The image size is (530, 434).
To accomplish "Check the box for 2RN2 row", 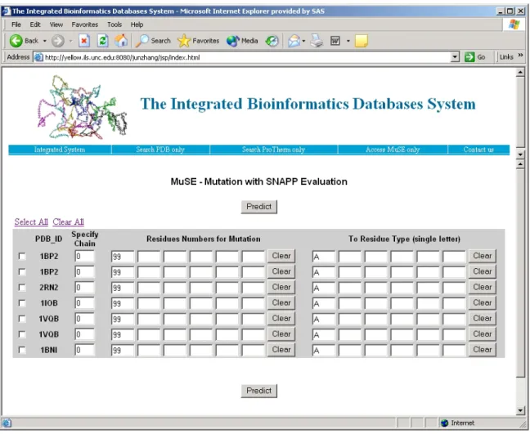I will coord(22,288).
